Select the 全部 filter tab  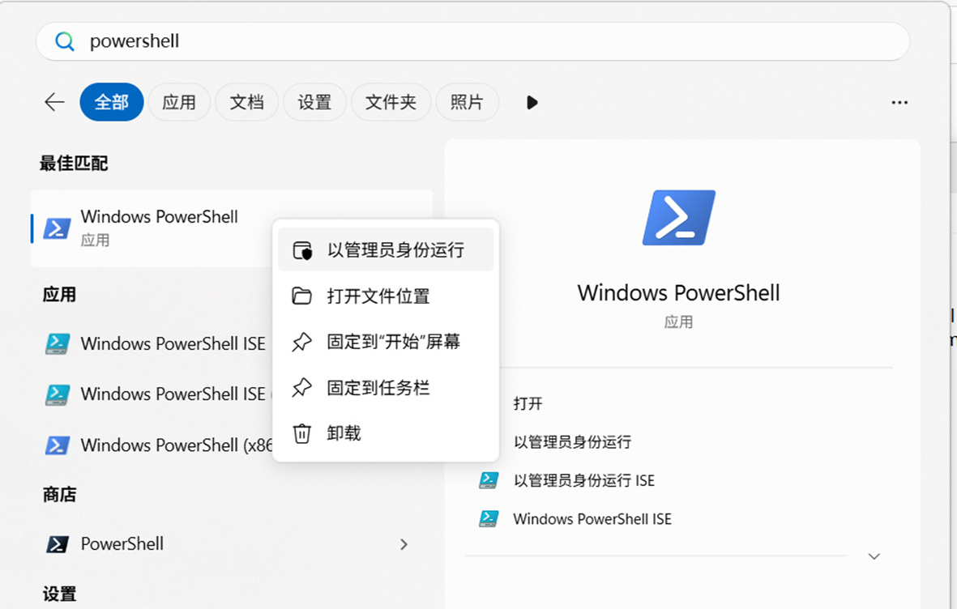tap(112, 102)
